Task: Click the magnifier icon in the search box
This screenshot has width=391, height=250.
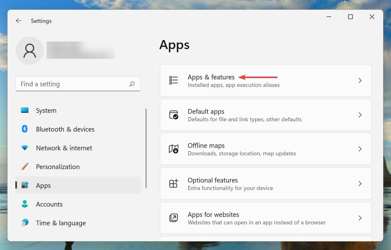Action: (x=132, y=84)
